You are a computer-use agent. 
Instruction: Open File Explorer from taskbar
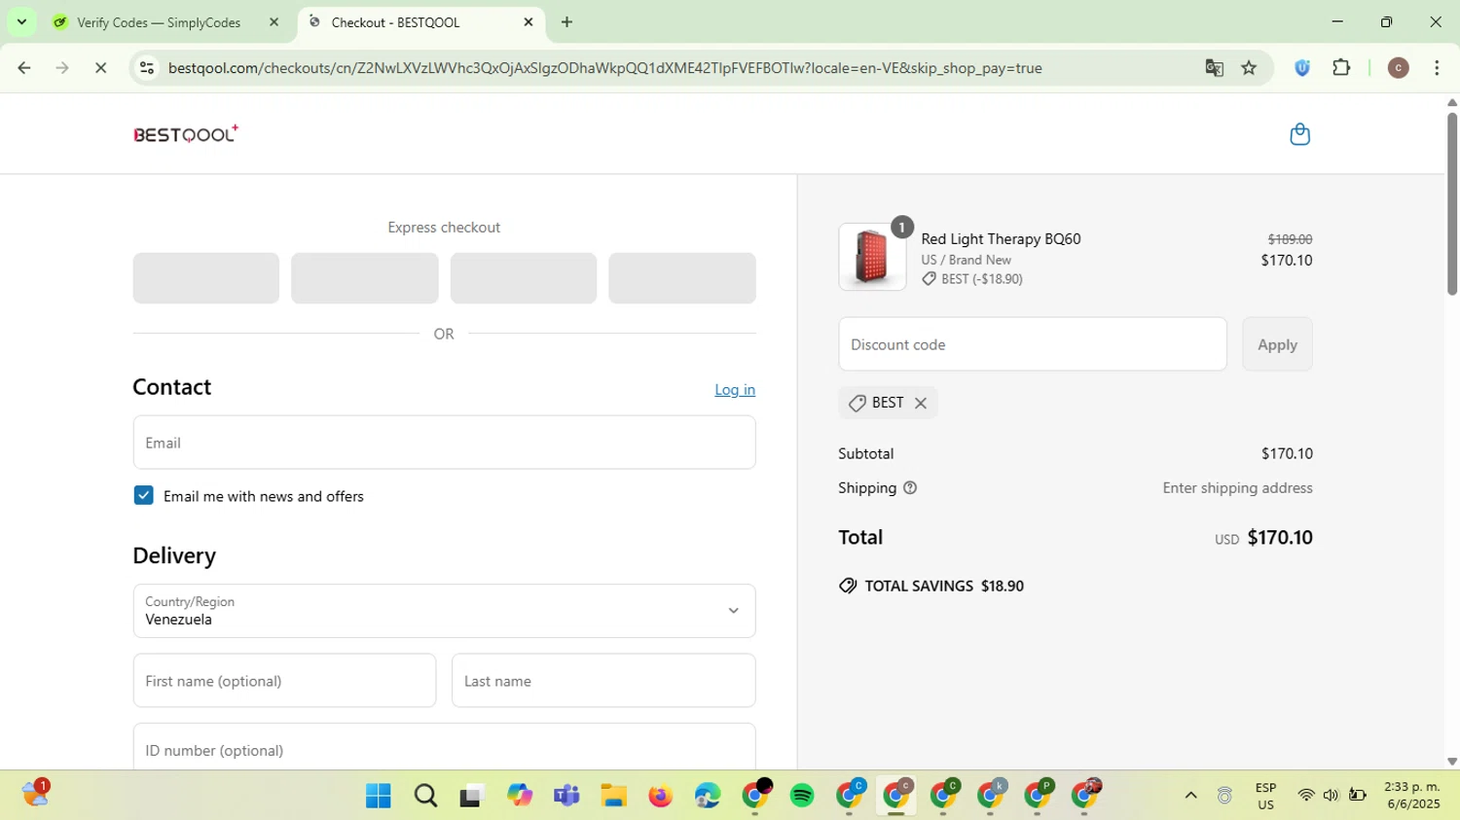pyautogui.click(x=613, y=796)
